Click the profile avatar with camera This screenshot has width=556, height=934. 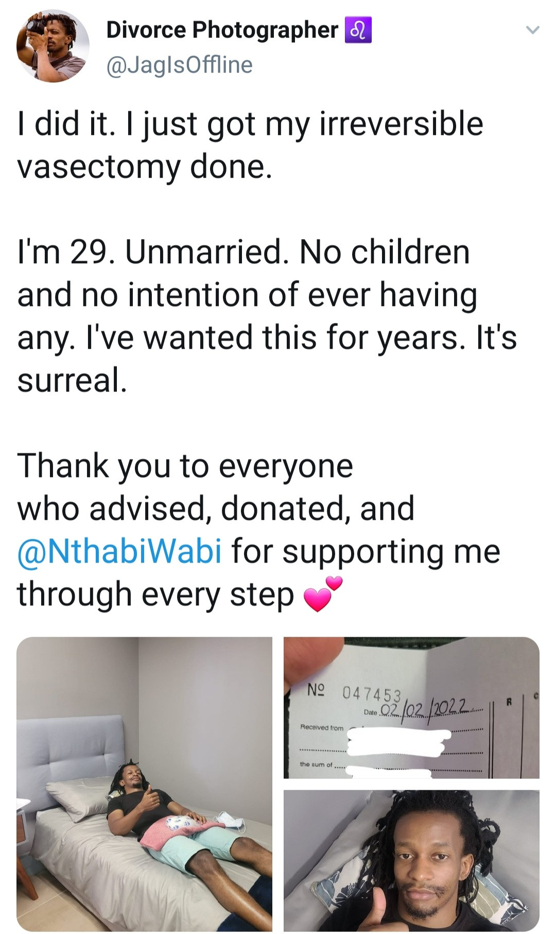point(52,46)
